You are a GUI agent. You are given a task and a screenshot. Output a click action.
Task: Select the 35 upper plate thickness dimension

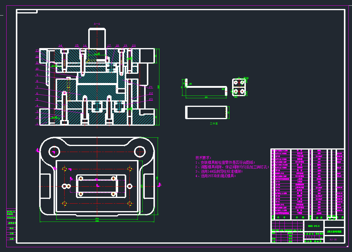(x=156, y=56)
